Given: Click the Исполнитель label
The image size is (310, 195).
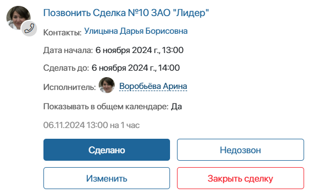Looking at the screenshot, I should click(70, 87).
